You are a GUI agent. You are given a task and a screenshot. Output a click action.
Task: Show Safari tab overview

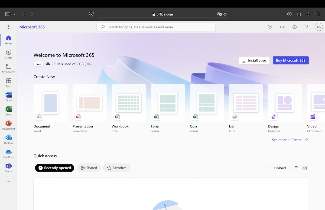318,14
